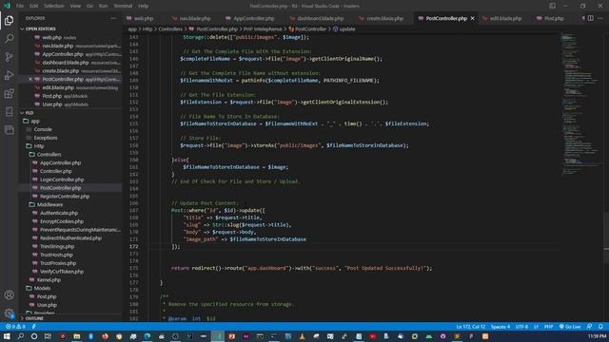Click the Go Live status bar button
The width and height of the screenshot is (609, 342).
click(570, 327)
